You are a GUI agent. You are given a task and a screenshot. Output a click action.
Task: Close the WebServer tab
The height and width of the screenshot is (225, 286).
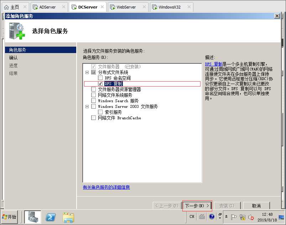(x=144, y=7)
